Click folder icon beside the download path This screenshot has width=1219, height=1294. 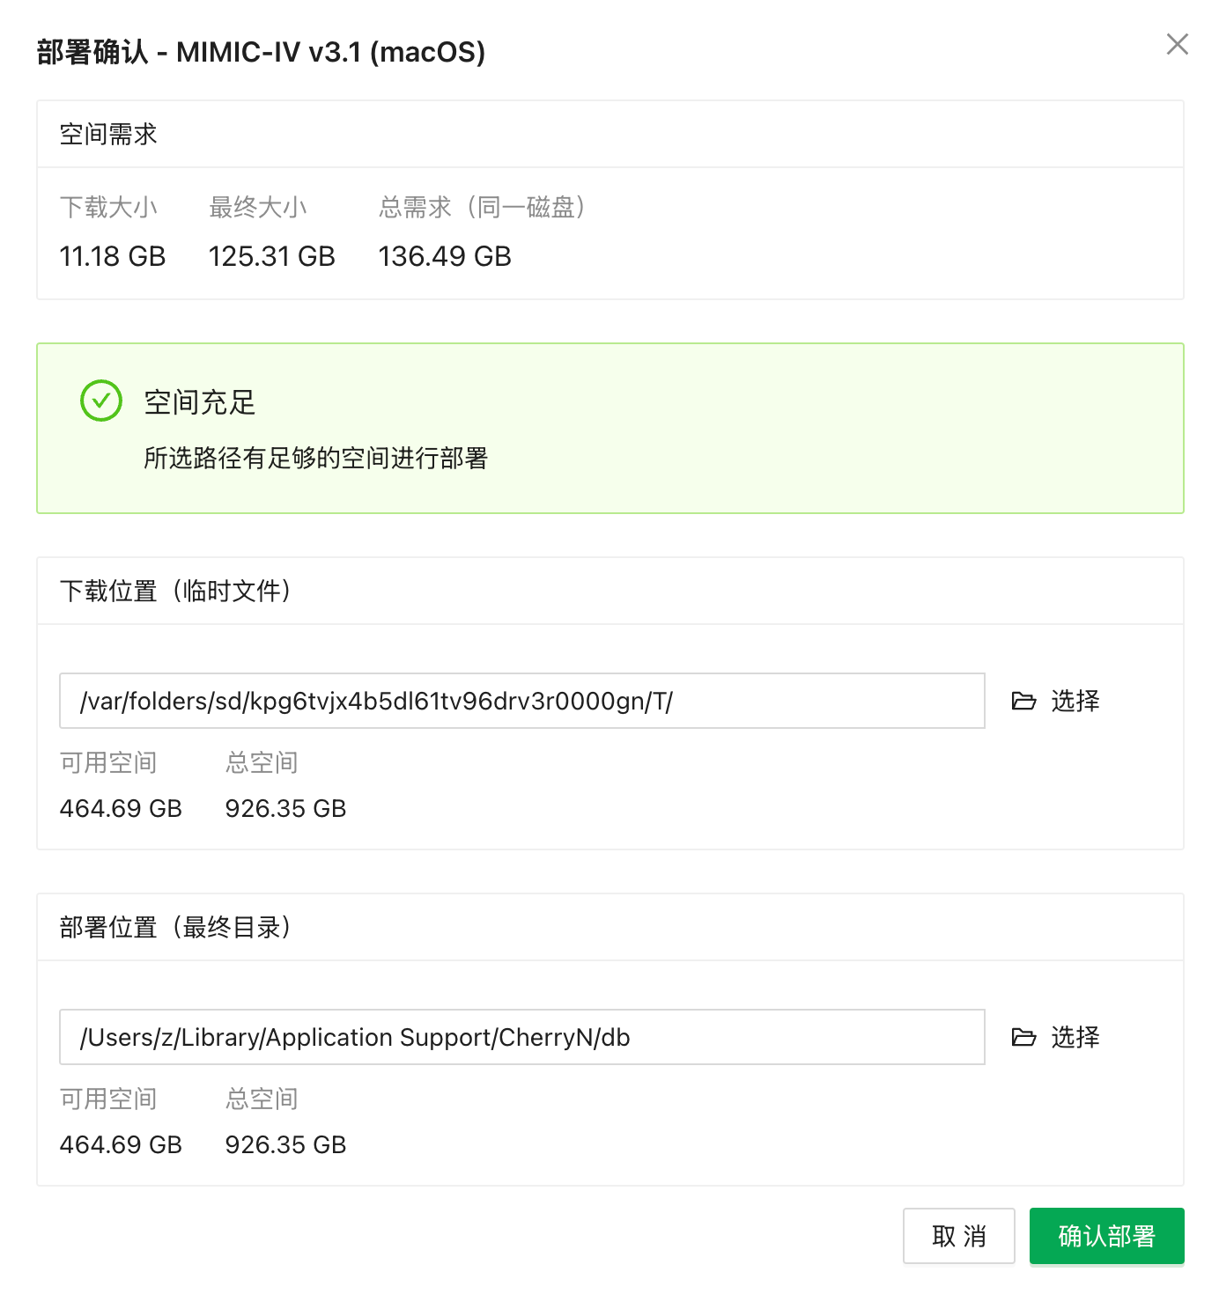point(1023,701)
